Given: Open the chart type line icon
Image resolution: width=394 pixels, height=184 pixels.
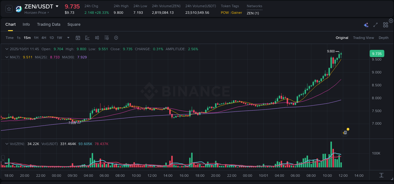Looking at the screenshot, I should 87,38.
